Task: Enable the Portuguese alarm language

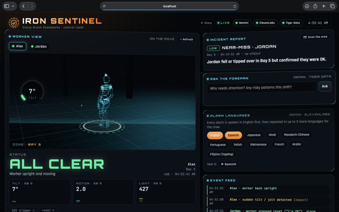Action: point(218,145)
